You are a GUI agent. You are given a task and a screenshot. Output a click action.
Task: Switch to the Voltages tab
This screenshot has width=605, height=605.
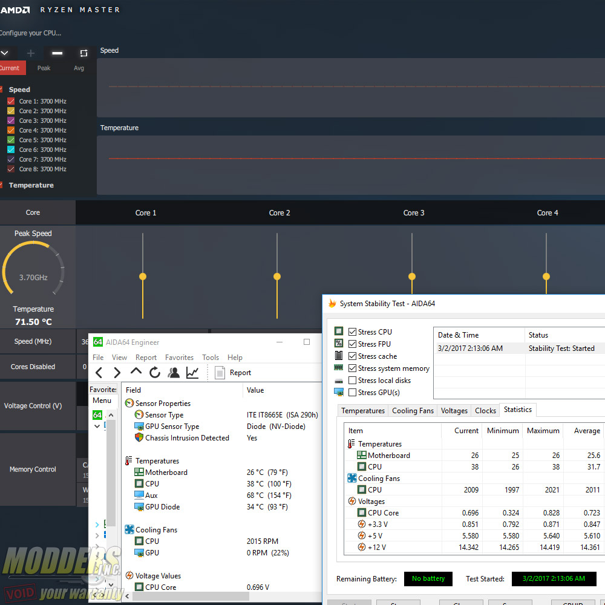click(x=454, y=411)
